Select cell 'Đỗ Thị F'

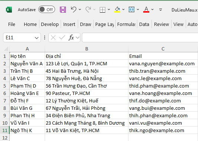[27, 101]
